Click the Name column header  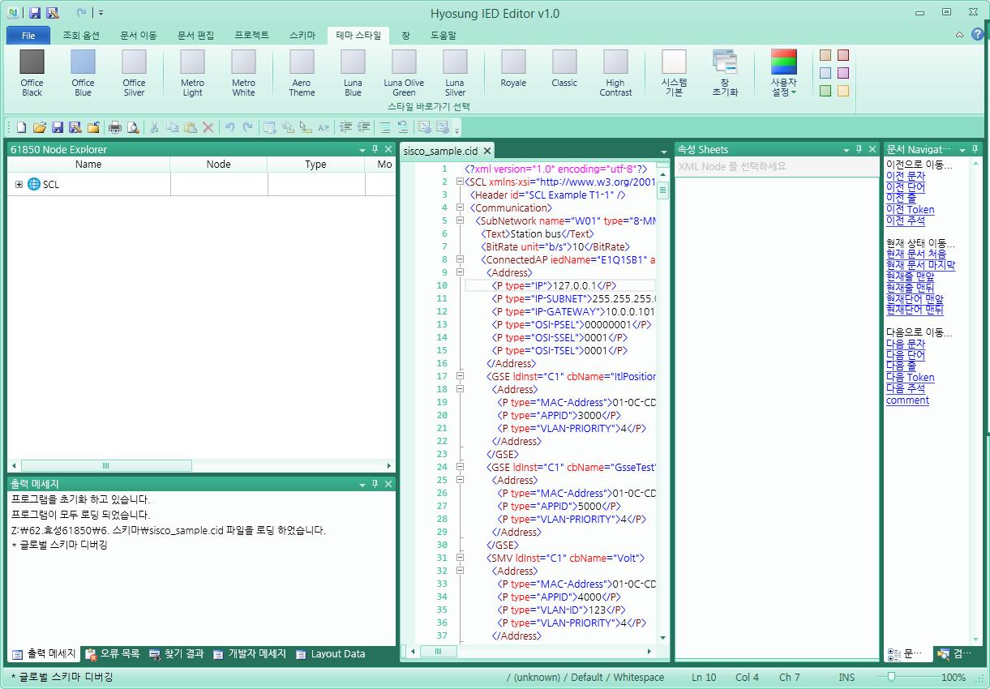[88, 165]
